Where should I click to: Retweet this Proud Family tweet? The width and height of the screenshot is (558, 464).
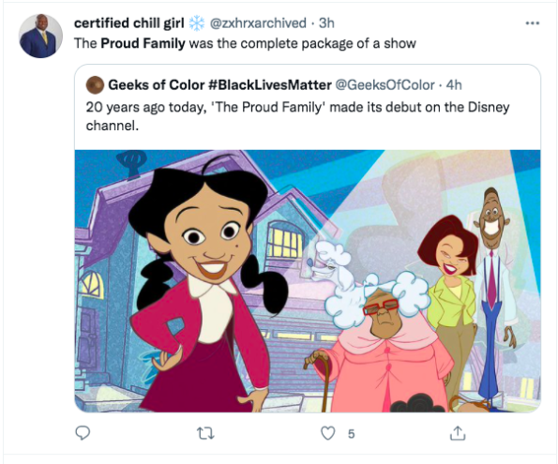[205, 433]
